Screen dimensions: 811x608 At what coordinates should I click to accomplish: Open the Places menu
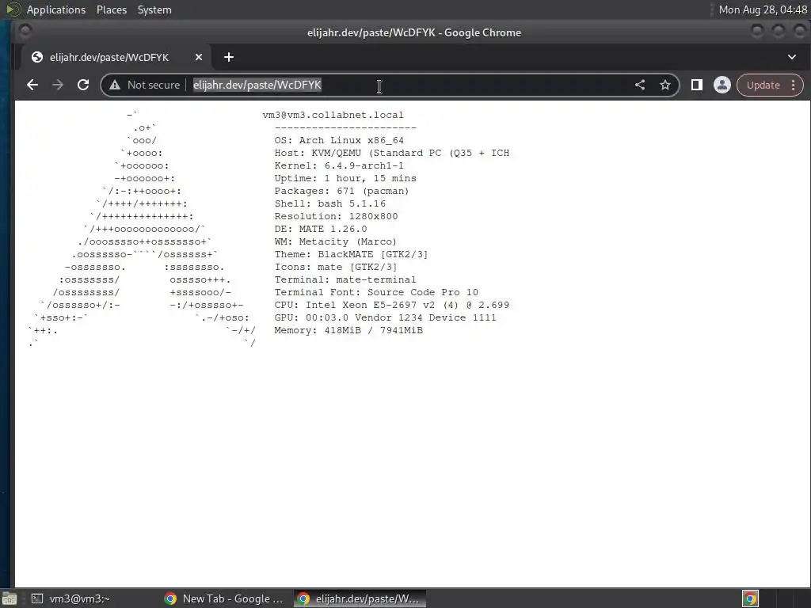pos(112,9)
